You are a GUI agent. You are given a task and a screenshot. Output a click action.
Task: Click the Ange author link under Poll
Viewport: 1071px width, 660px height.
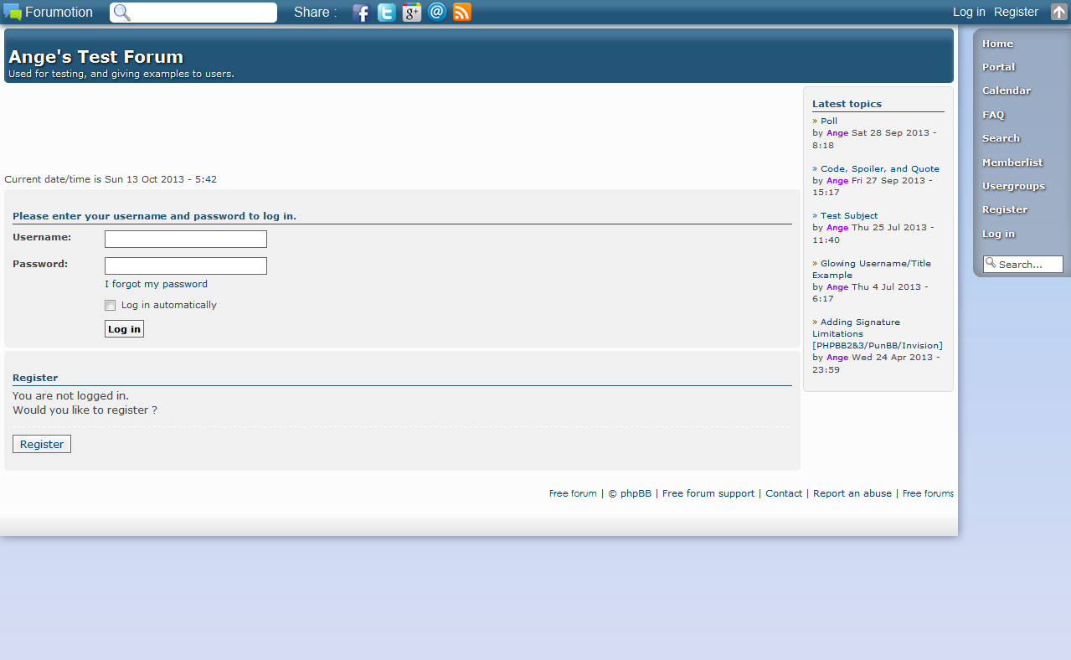(x=837, y=132)
